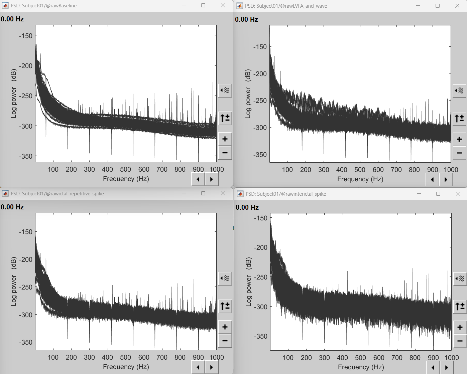Toggle log scale icon in rawictal_repetitive_spike window

[225, 278]
